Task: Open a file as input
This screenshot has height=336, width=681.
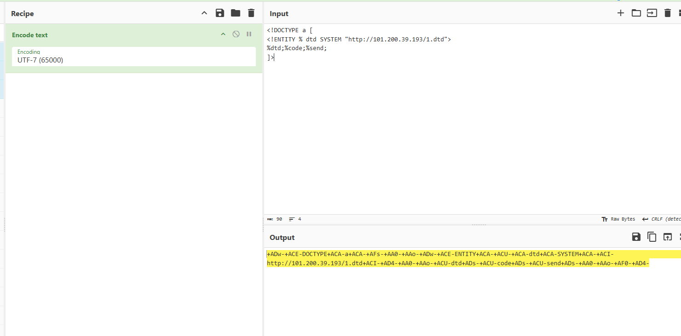Action: tap(652, 13)
